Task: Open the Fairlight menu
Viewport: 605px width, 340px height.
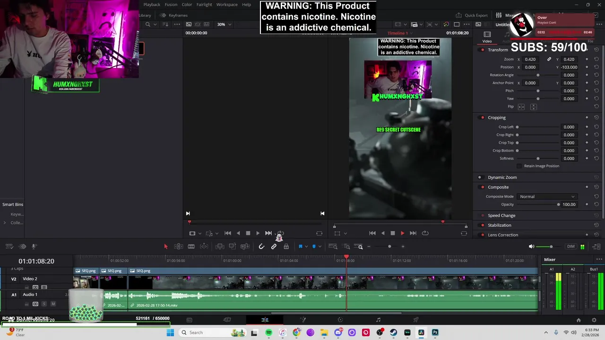Action: pyautogui.click(x=204, y=4)
